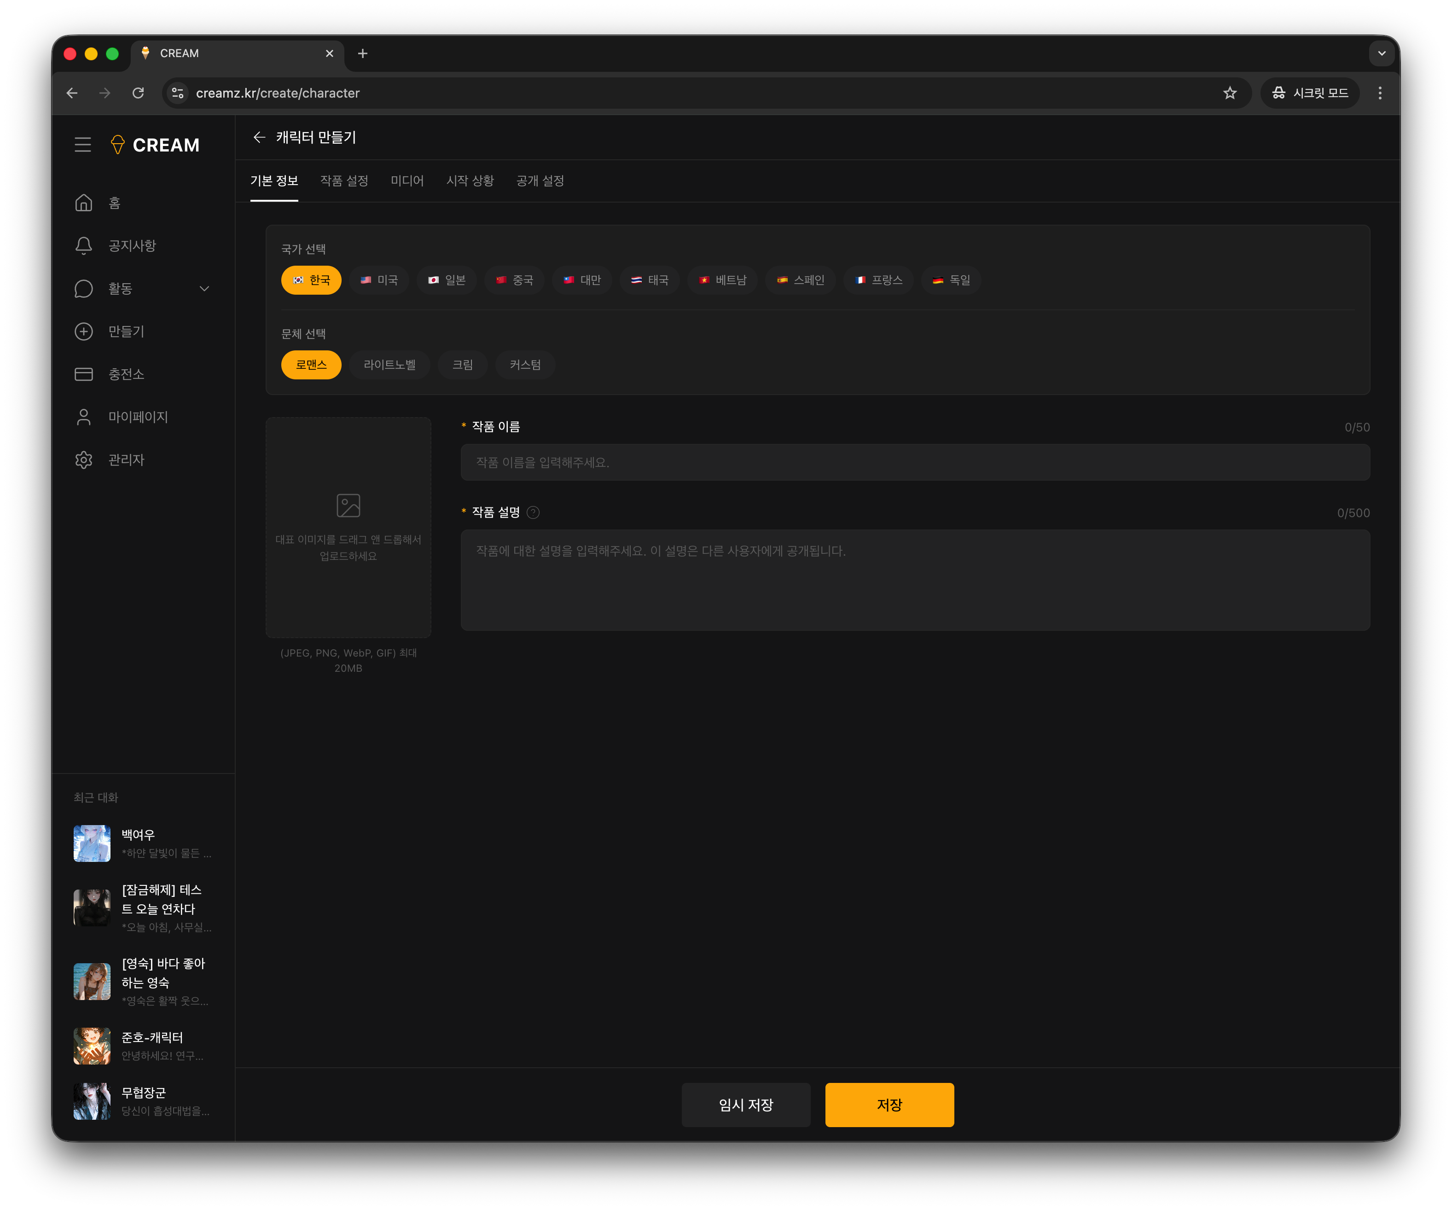
Task: Open My Page via the person icon
Action: [x=84, y=417]
